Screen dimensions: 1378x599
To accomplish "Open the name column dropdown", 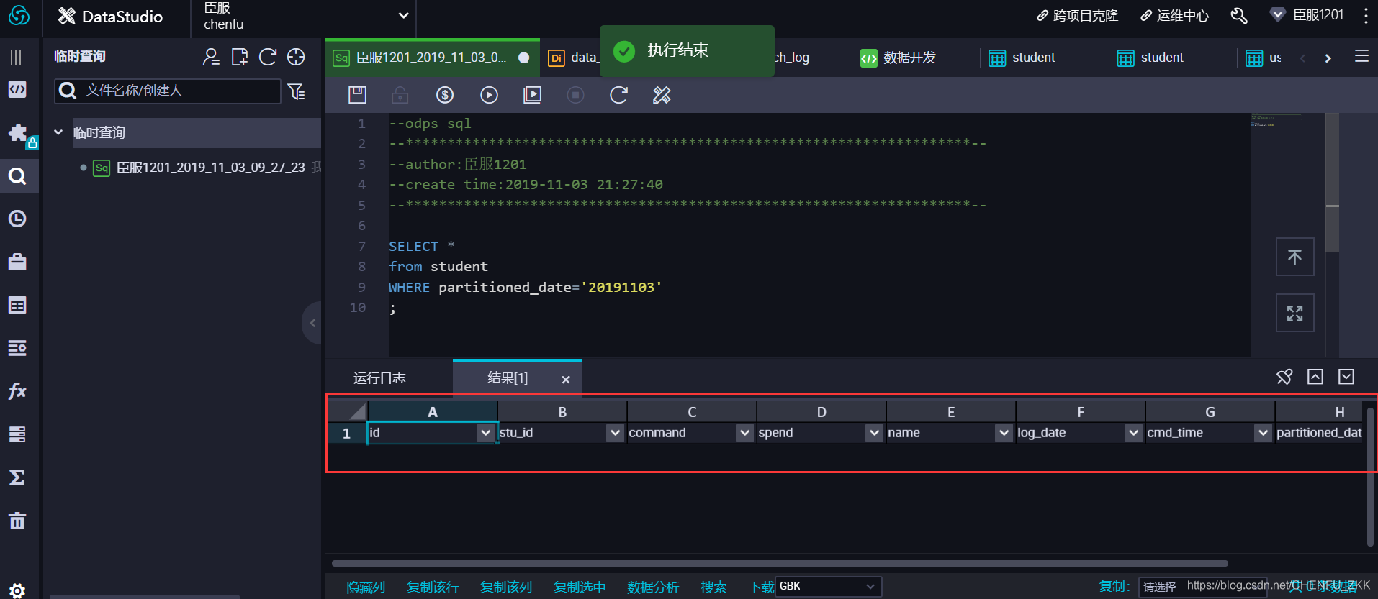I will click(1004, 432).
